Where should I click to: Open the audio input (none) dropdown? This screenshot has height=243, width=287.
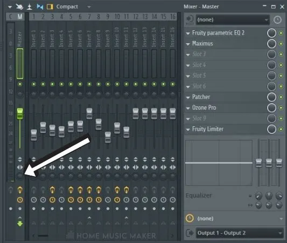coord(233,19)
